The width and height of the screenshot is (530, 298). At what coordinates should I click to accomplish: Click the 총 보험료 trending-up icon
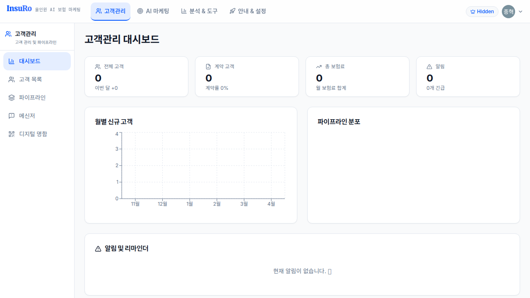[x=319, y=67]
